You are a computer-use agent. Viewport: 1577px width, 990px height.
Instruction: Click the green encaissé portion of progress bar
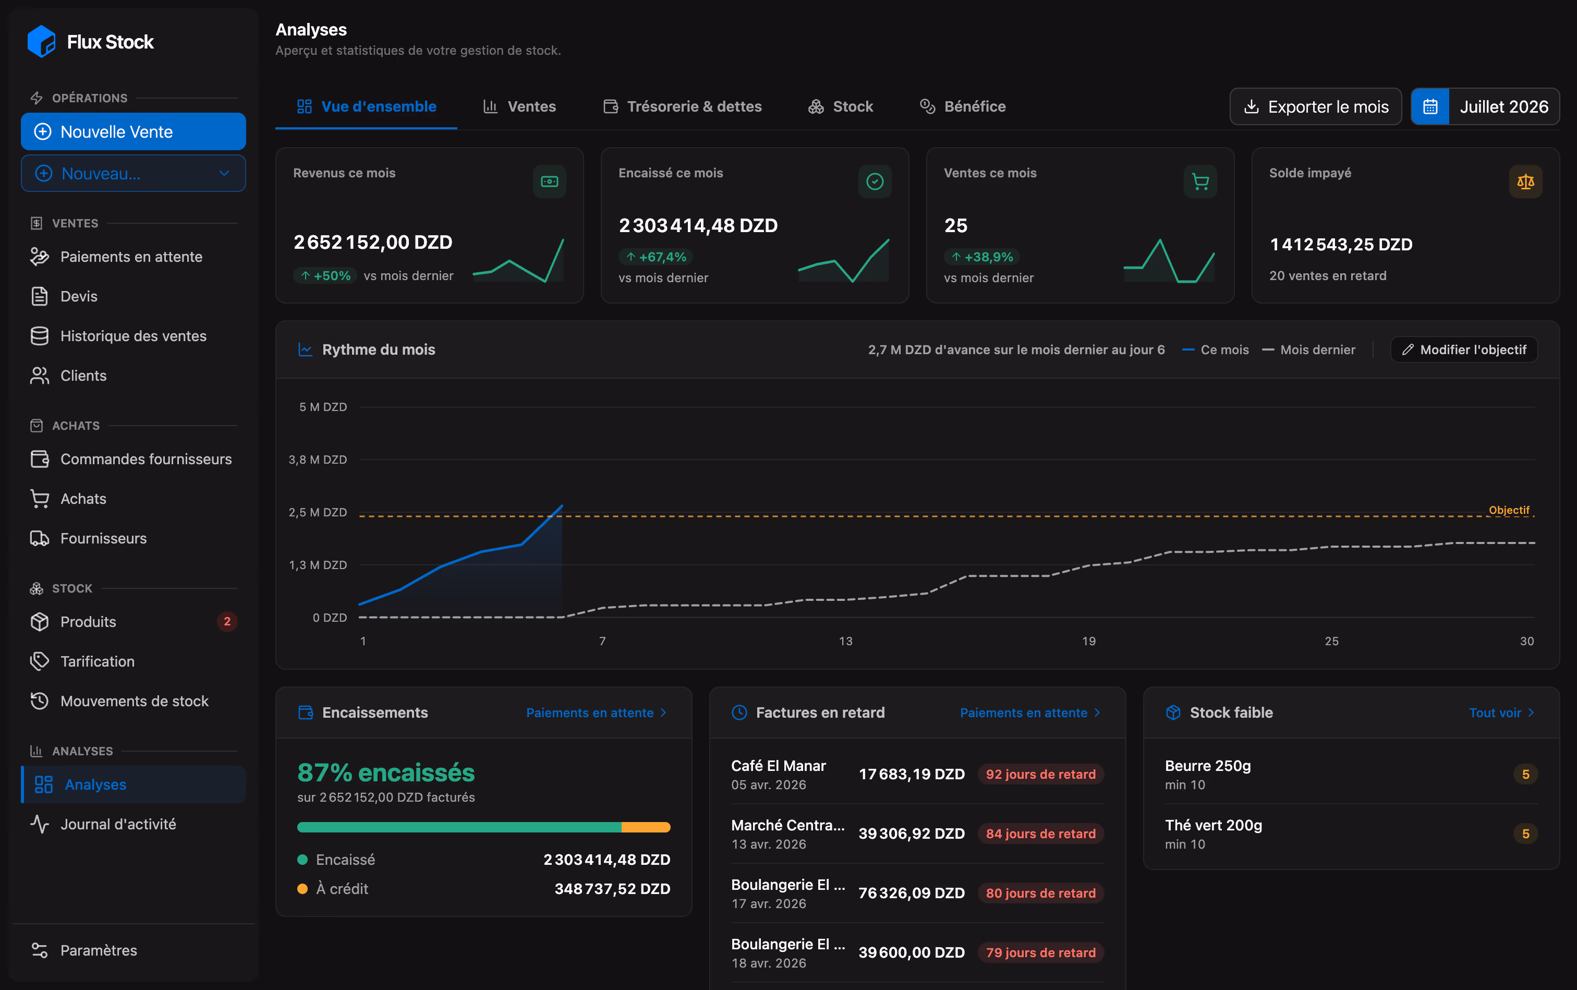tap(459, 827)
